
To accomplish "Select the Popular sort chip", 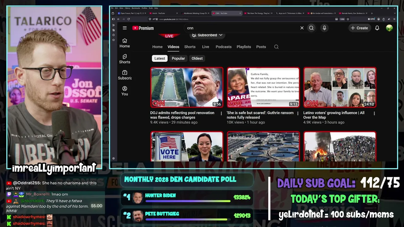I will tap(178, 58).
